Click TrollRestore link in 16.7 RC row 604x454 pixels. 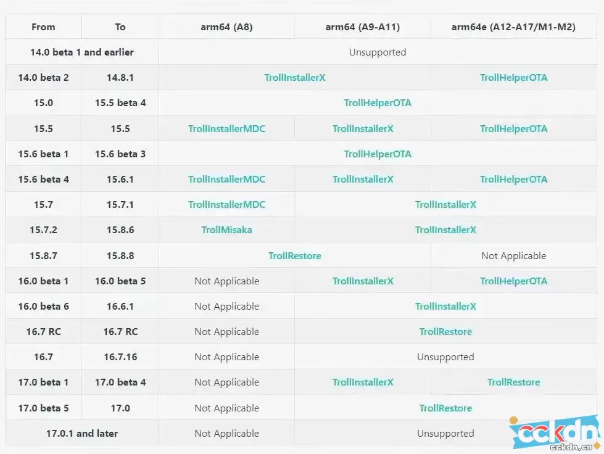pyautogui.click(x=445, y=331)
